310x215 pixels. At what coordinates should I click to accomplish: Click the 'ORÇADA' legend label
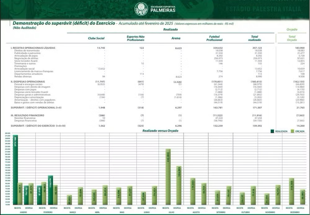[300, 131]
